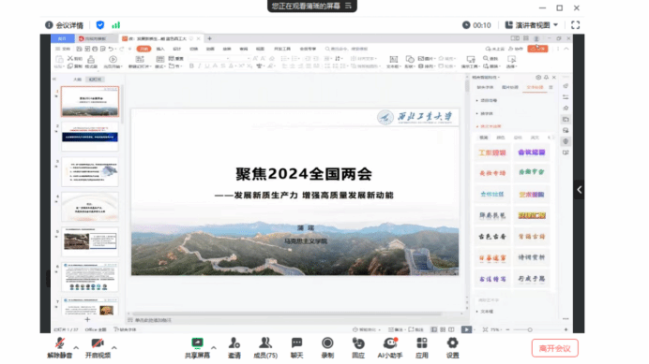
Task: Expand the side panel arrow on right edge
Action: [x=579, y=190]
